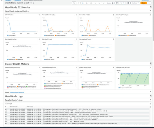Expand log row 3
The width and height of the screenshot is (154, 128).
[x=6, y=113]
